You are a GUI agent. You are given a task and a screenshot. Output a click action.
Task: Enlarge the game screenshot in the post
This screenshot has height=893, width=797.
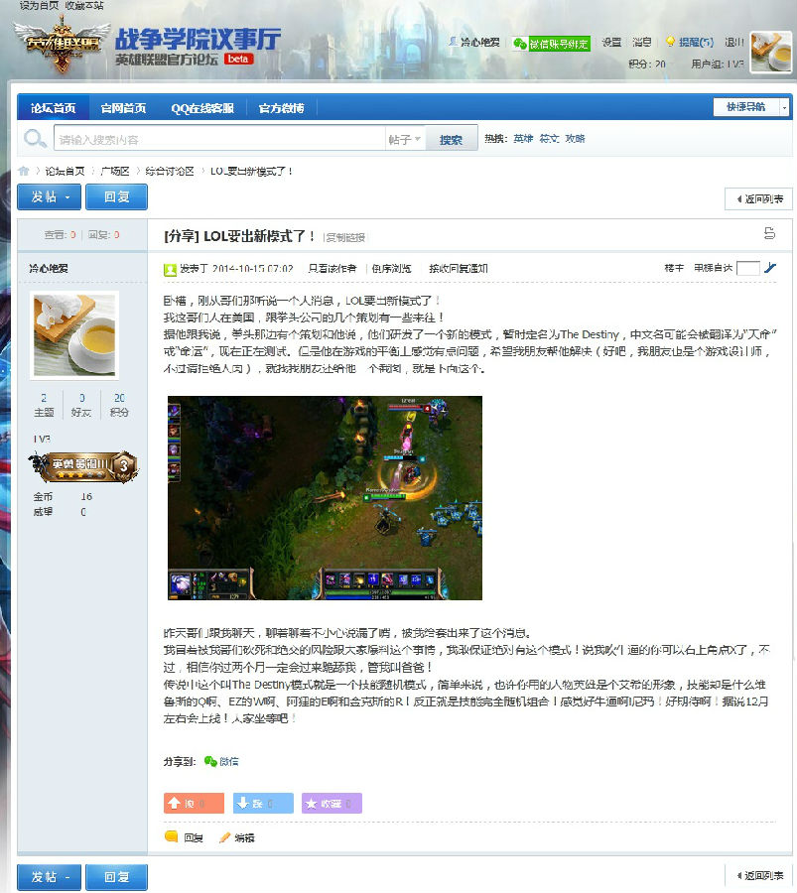(325, 498)
